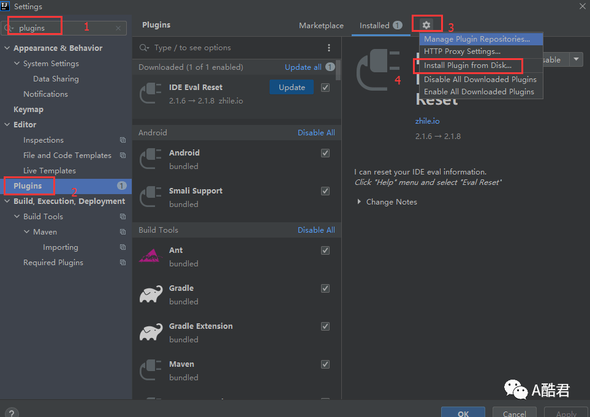This screenshot has height=417, width=590.
Task: Click the search magnifier icon in settings search
Action: 9,28
